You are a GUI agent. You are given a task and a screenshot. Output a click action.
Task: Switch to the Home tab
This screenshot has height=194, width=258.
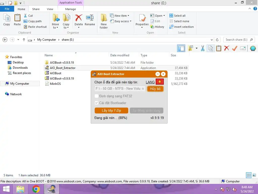tap(21, 9)
